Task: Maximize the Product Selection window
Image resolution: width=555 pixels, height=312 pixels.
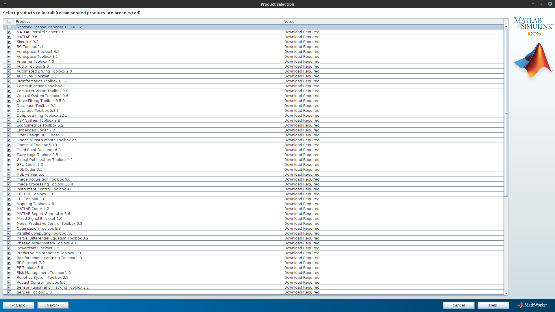Action: tap(541, 4)
